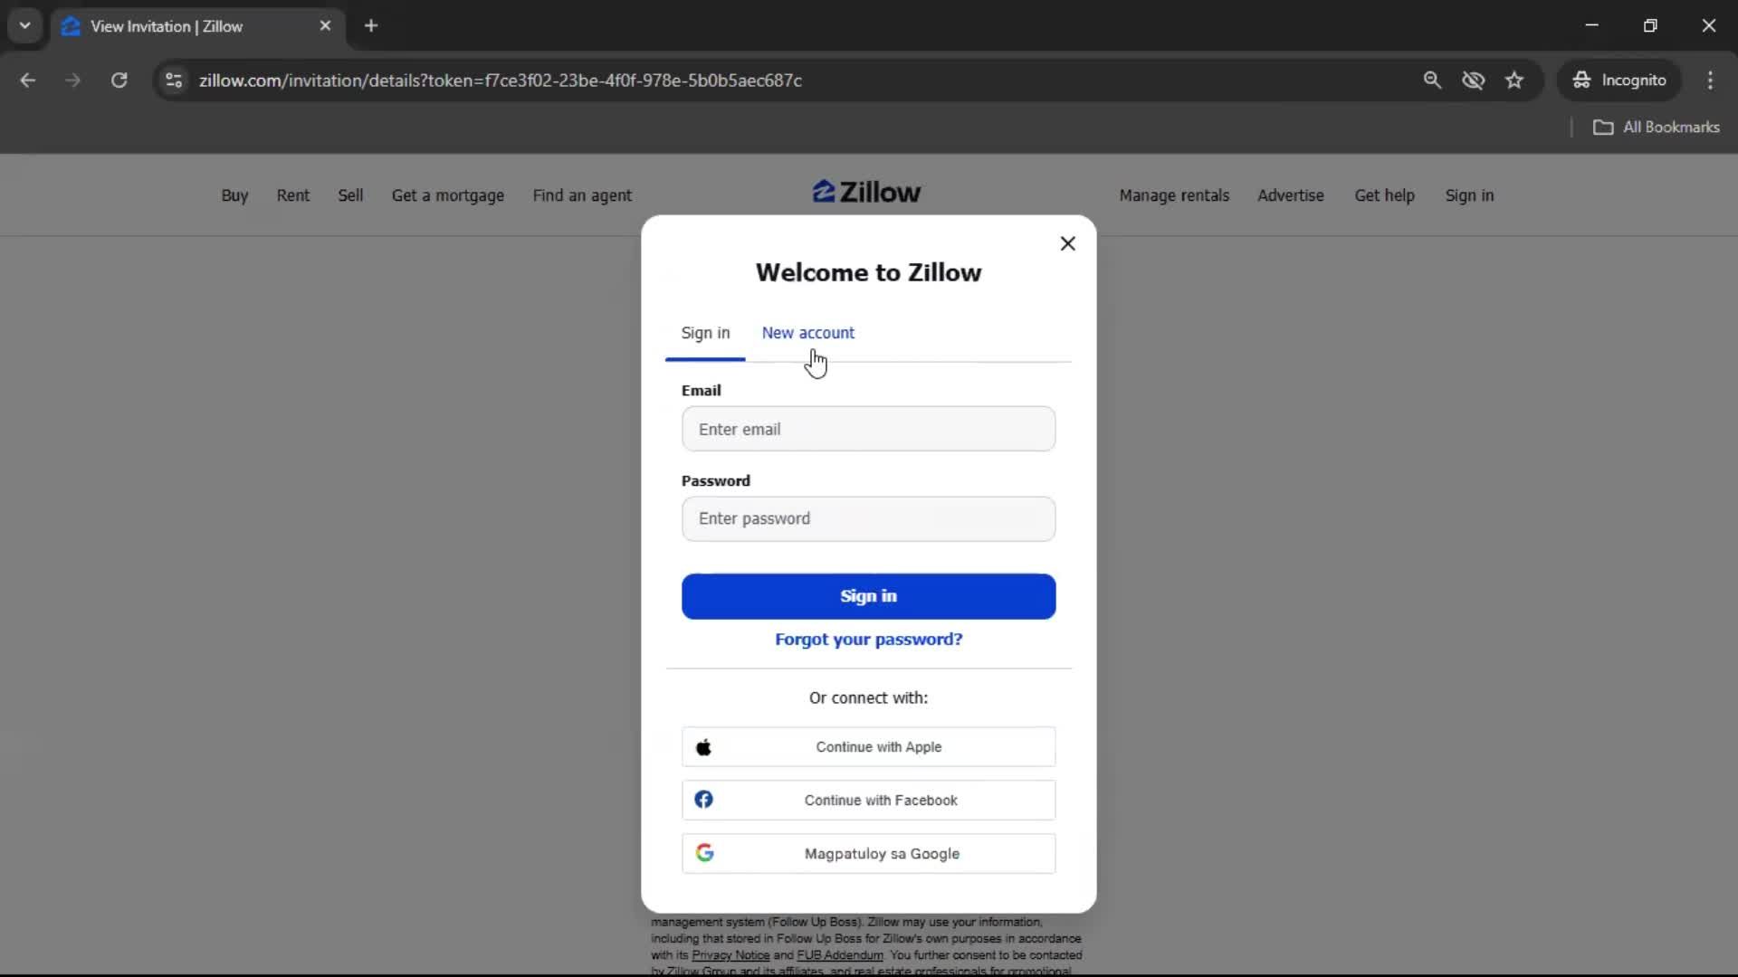
Task: Open the Forgot your password link
Action: pos(868,639)
